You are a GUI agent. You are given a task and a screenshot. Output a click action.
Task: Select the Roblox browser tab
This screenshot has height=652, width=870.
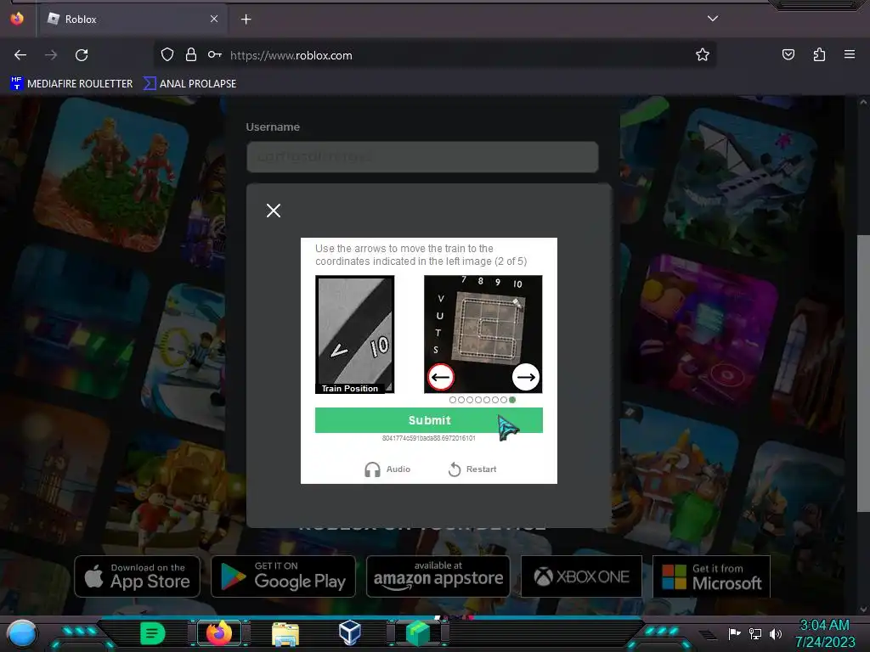(130, 20)
